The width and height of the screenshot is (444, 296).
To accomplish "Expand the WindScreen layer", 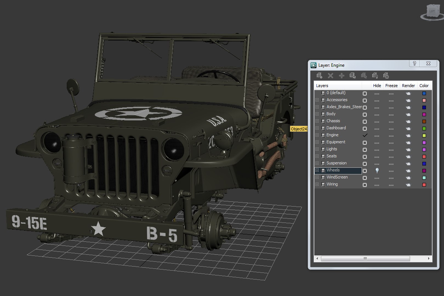I will tap(317, 177).
